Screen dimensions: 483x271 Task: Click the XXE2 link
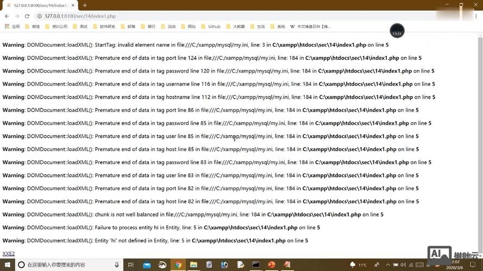[8, 254]
